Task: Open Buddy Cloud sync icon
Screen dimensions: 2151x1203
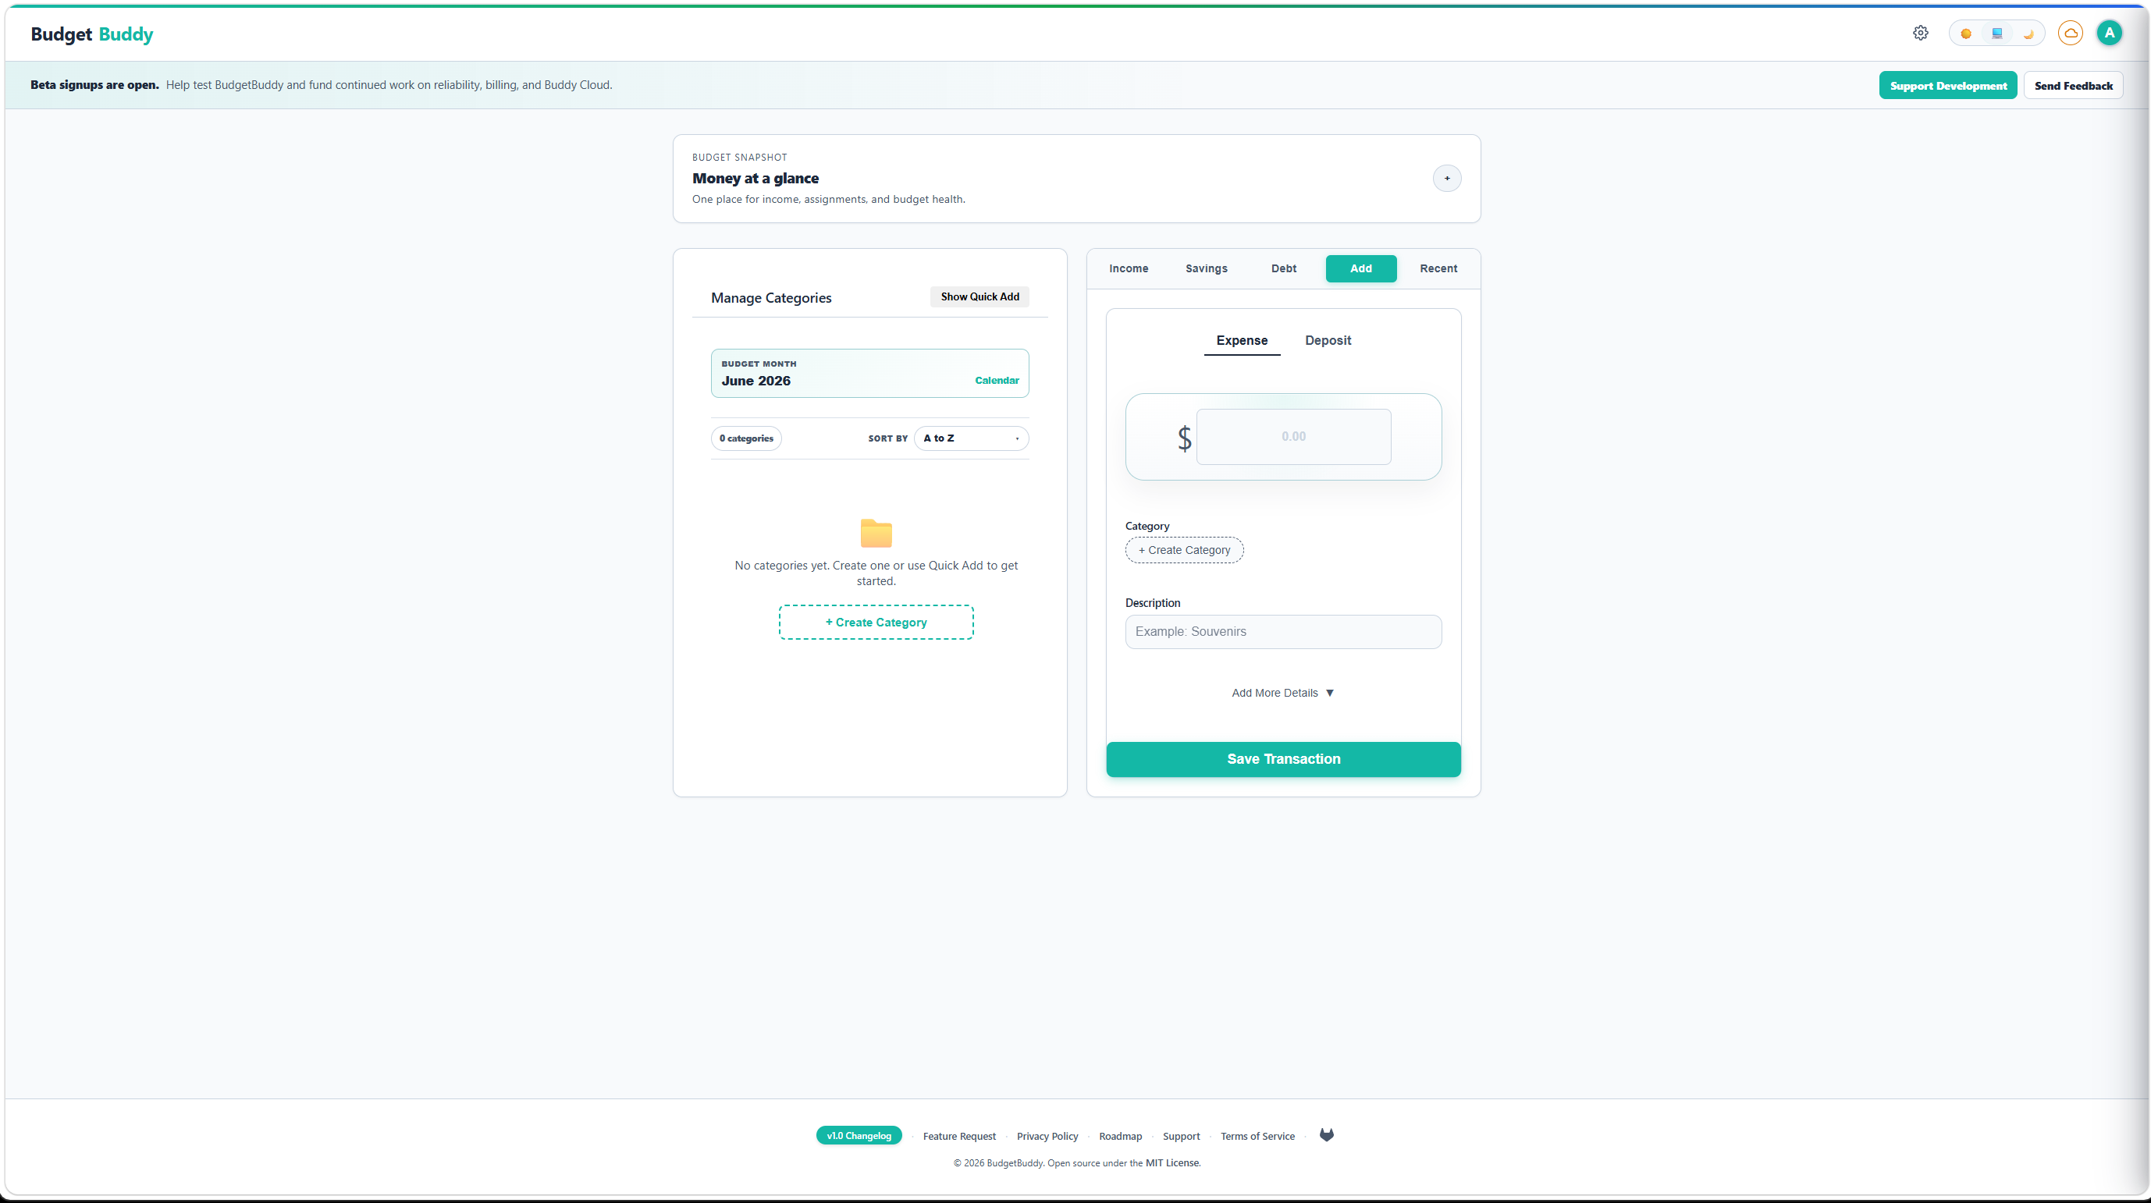Action: 2071,34
